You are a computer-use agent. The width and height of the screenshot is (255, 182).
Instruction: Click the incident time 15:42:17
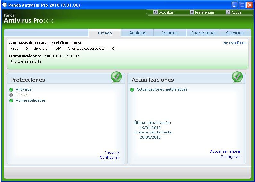tap(72, 56)
